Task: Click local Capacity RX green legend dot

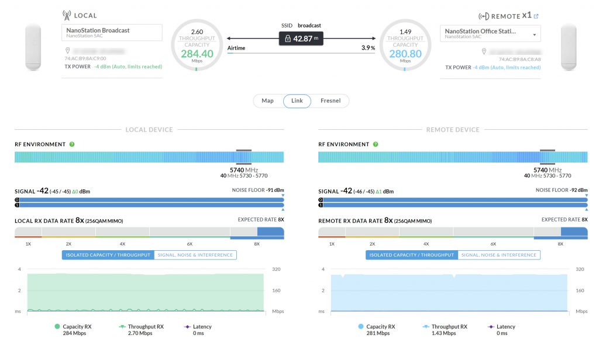Action: pyautogui.click(x=57, y=326)
